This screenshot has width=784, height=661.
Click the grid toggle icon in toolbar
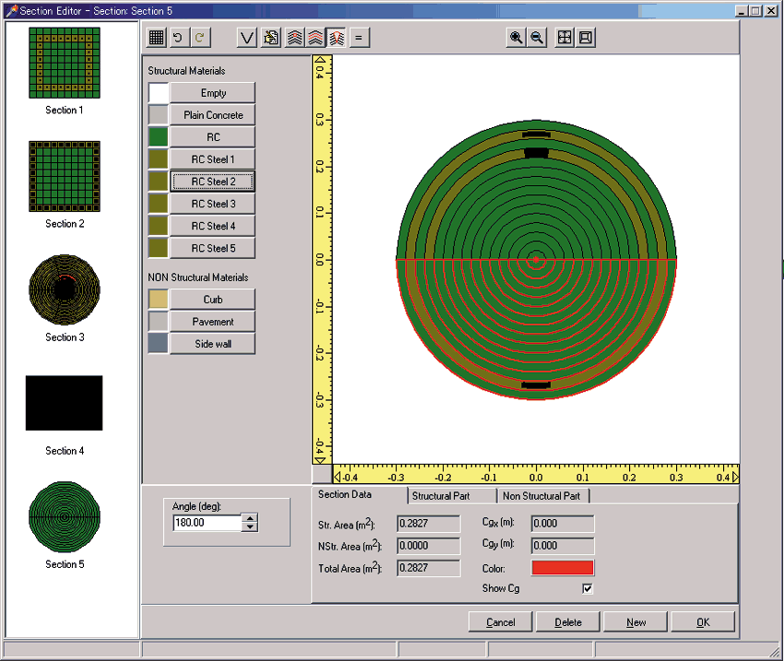[157, 38]
